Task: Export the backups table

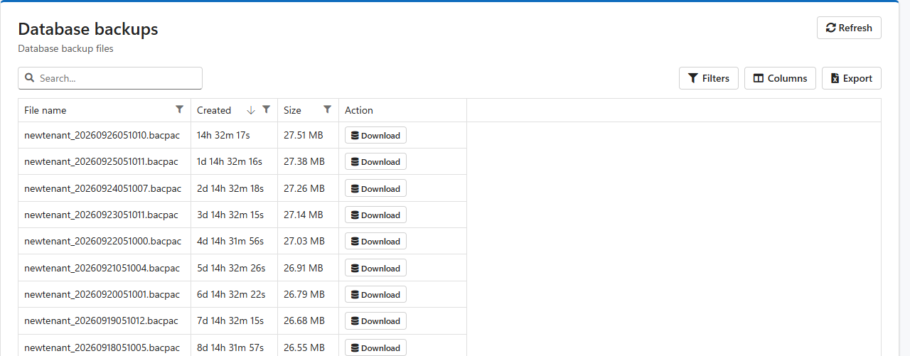Action: 852,78
